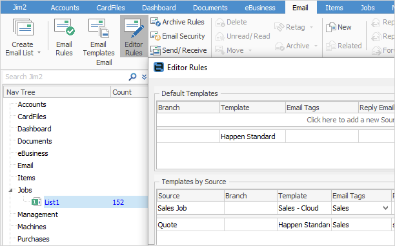Open Related emails
This screenshot has width=395, height=246.
(x=343, y=46)
